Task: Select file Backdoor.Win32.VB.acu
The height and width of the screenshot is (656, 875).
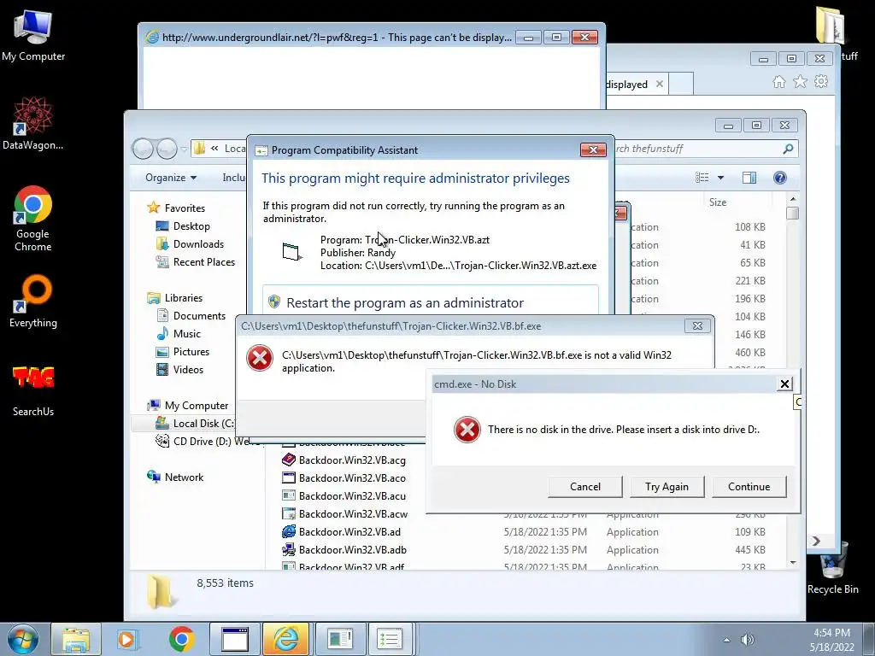Action: 352,496
